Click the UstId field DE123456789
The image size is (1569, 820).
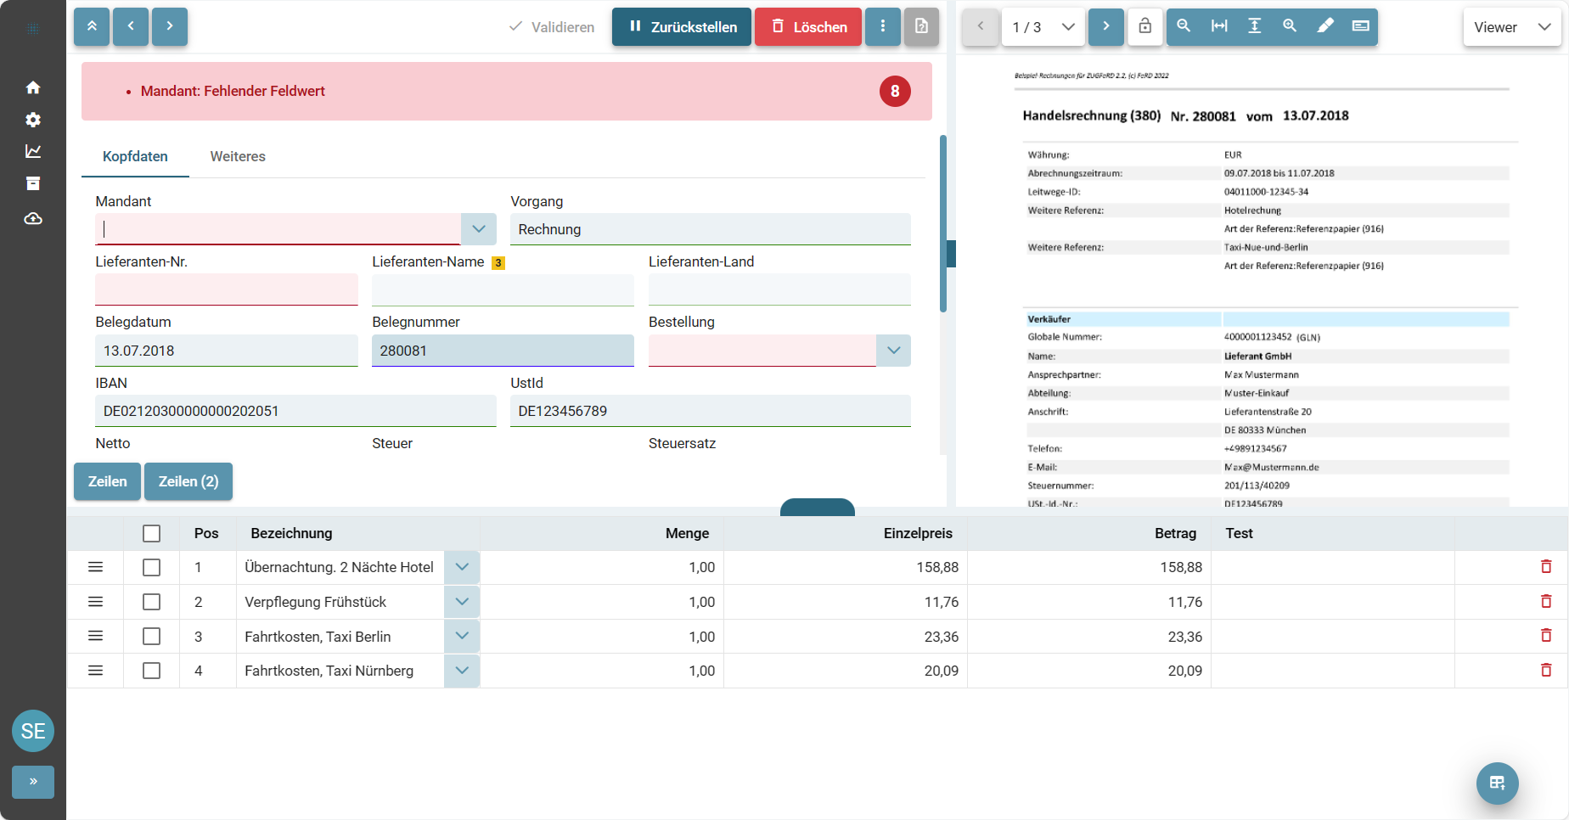[711, 411]
